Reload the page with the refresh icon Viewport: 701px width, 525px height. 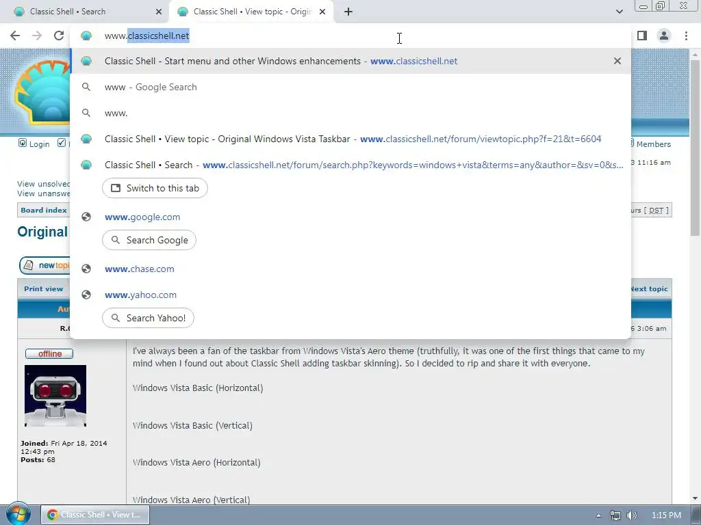coord(59,36)
